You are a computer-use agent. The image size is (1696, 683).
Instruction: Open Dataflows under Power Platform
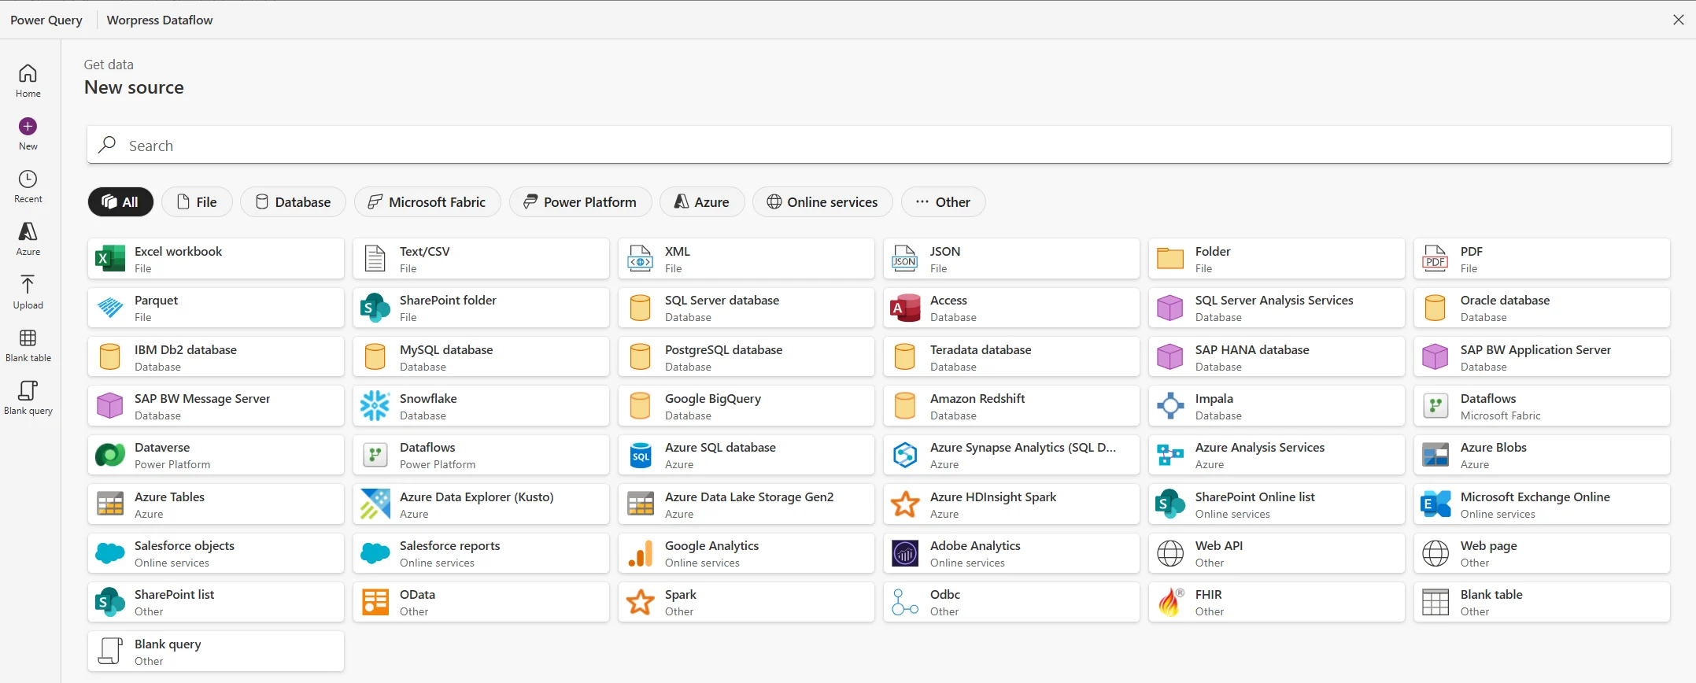(481, 455)
